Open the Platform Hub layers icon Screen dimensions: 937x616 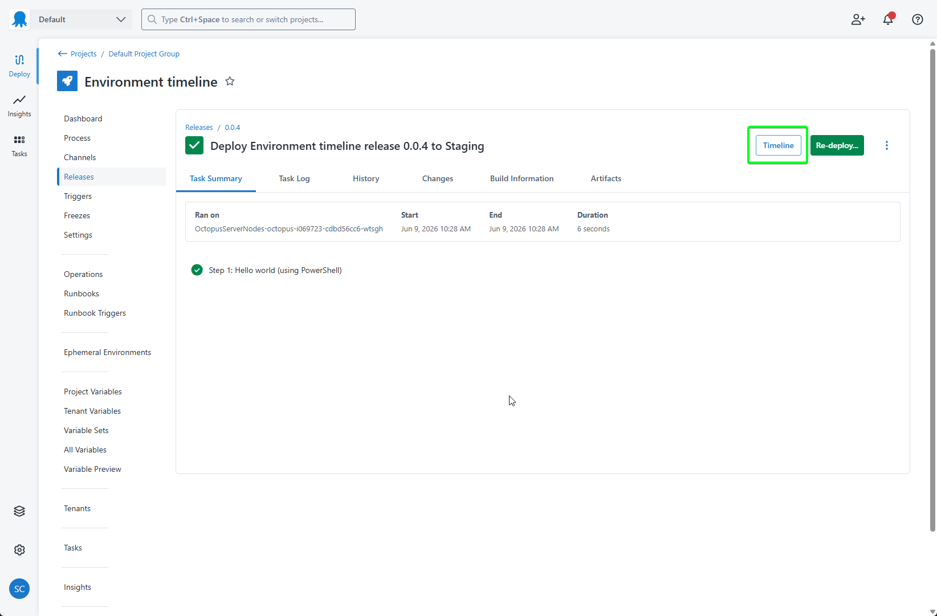tap(19, 511)
